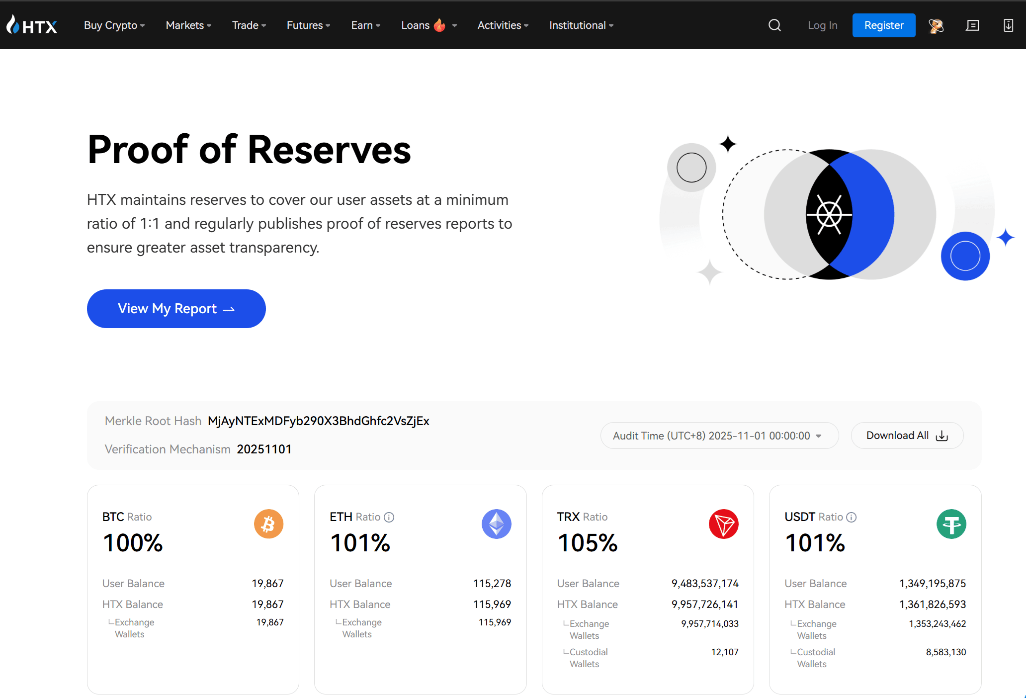Click the mascot icon next to Register

936,25
